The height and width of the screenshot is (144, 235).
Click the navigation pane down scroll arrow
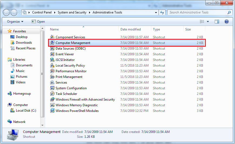(x=42, y=125)
